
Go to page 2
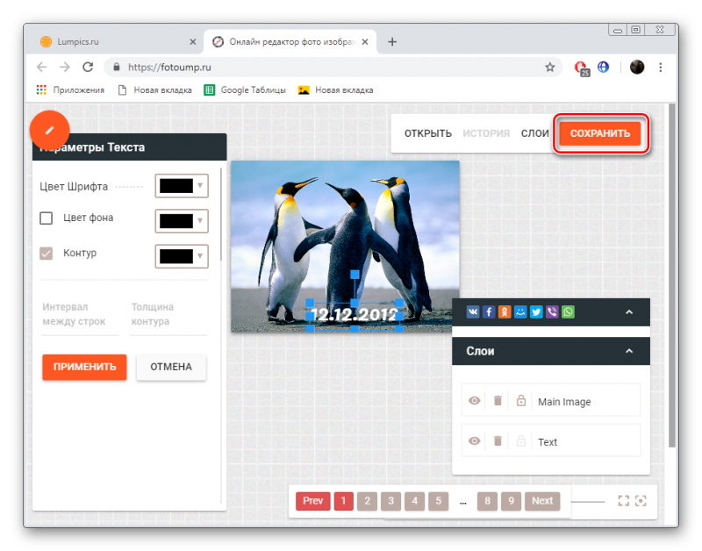click(x=367, y=501)
